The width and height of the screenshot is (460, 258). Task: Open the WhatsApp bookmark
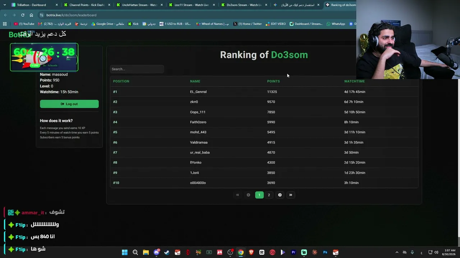point(336,24)
